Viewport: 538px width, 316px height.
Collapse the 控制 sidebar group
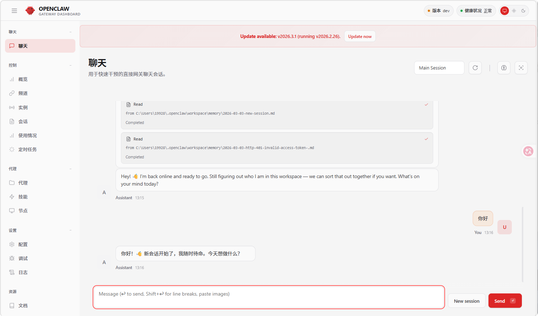click(x=70, y=65)
